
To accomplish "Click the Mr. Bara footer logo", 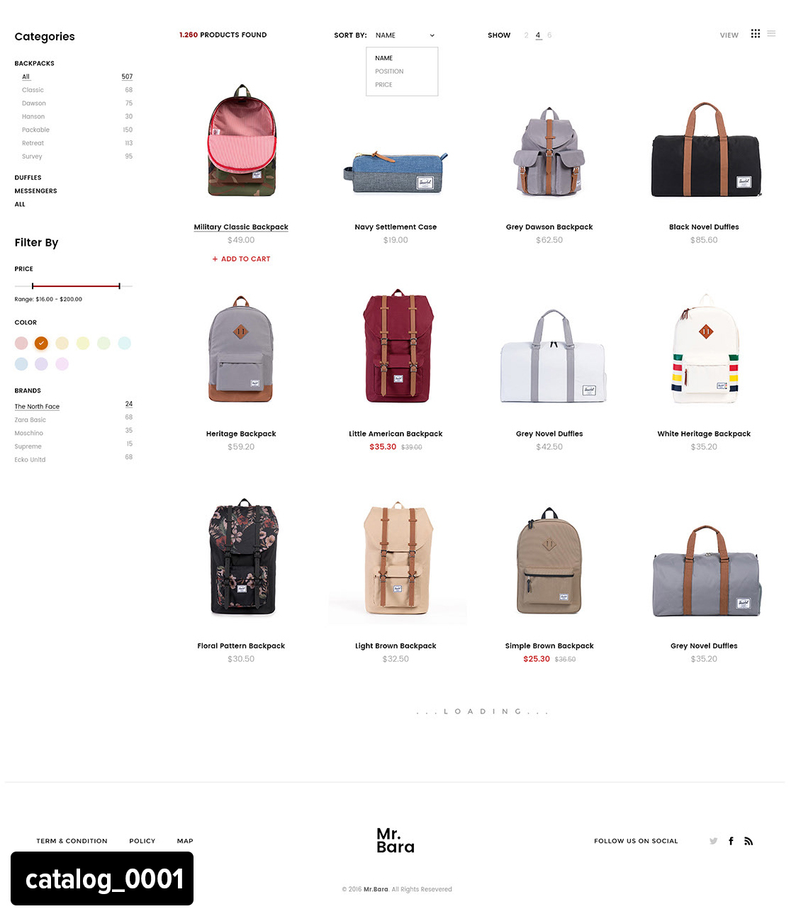I will pos(396,840).
